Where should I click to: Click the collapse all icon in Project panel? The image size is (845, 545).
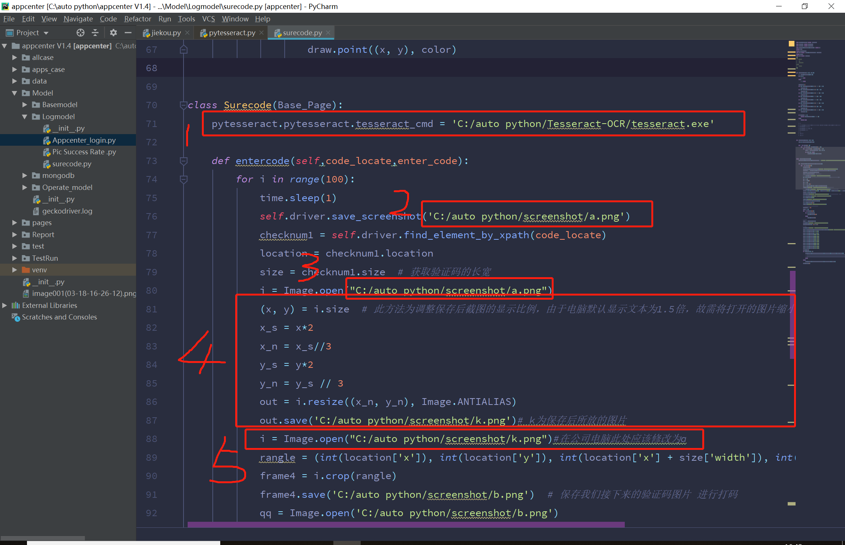point(95,33)
